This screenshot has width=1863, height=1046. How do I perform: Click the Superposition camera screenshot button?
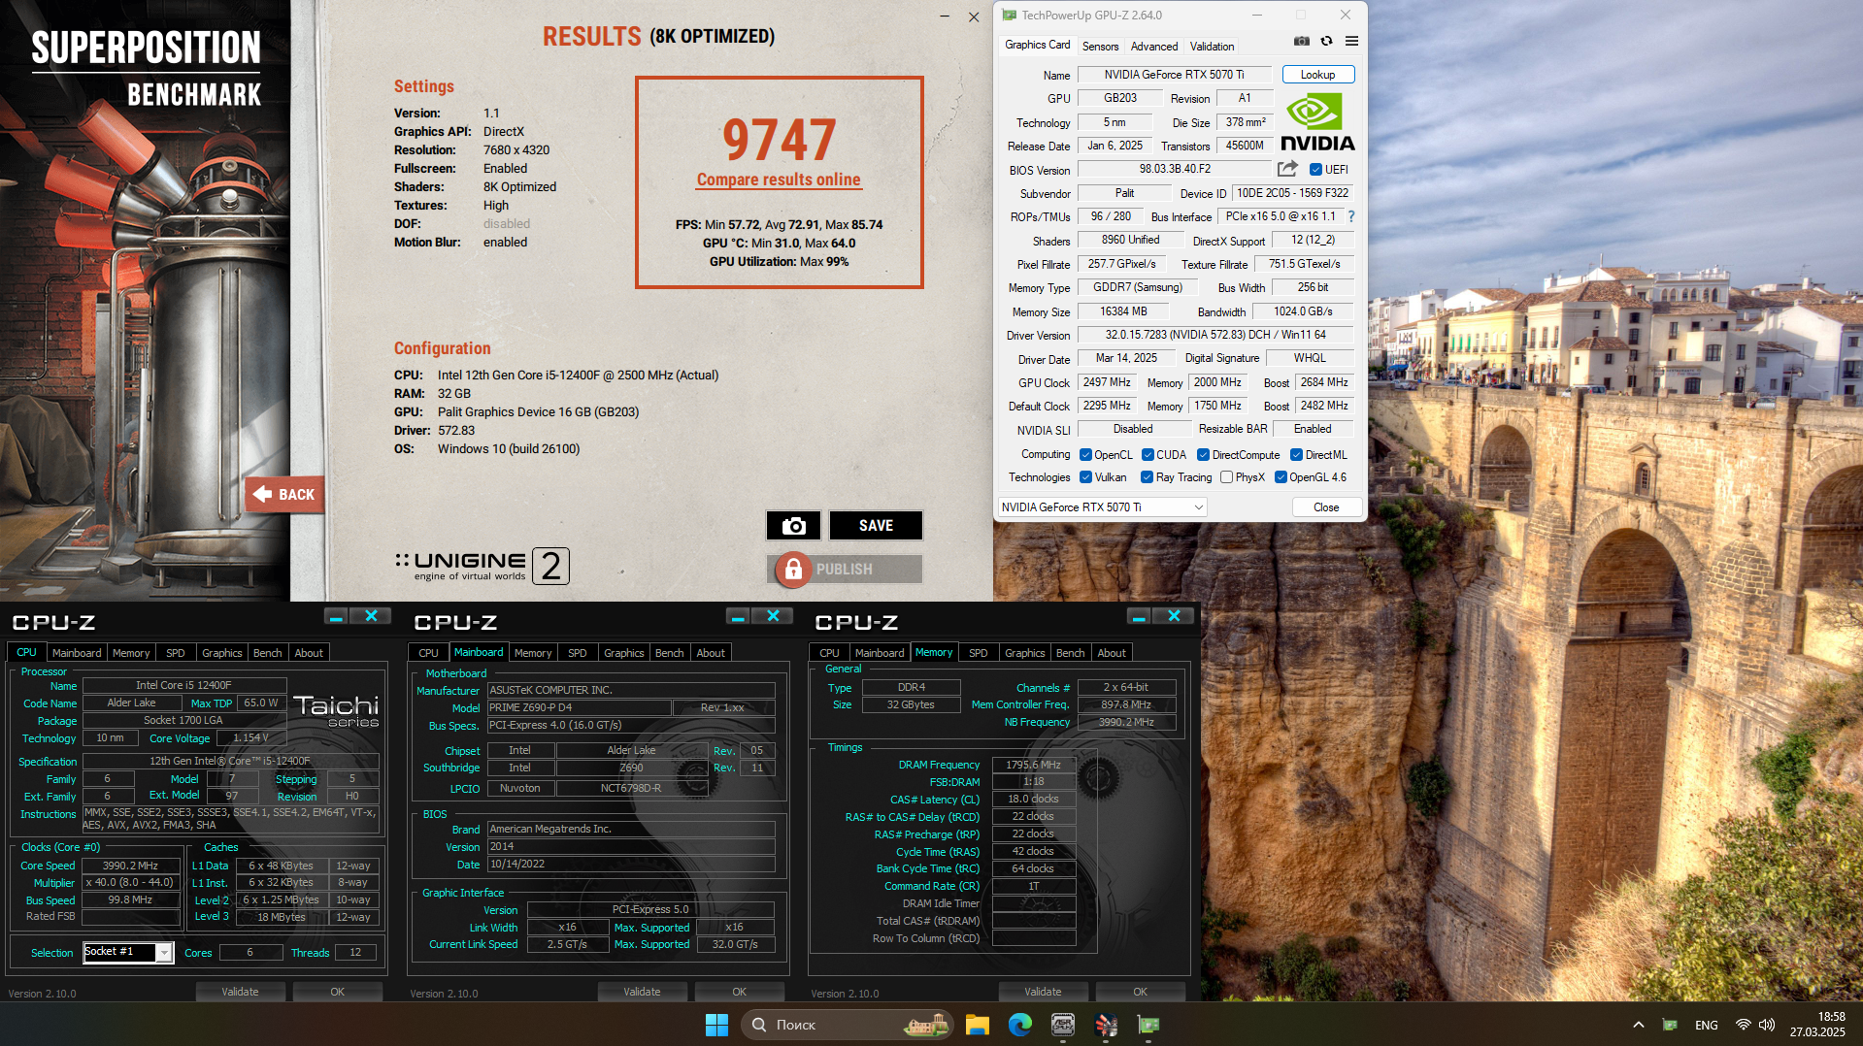tap(793, 525)
